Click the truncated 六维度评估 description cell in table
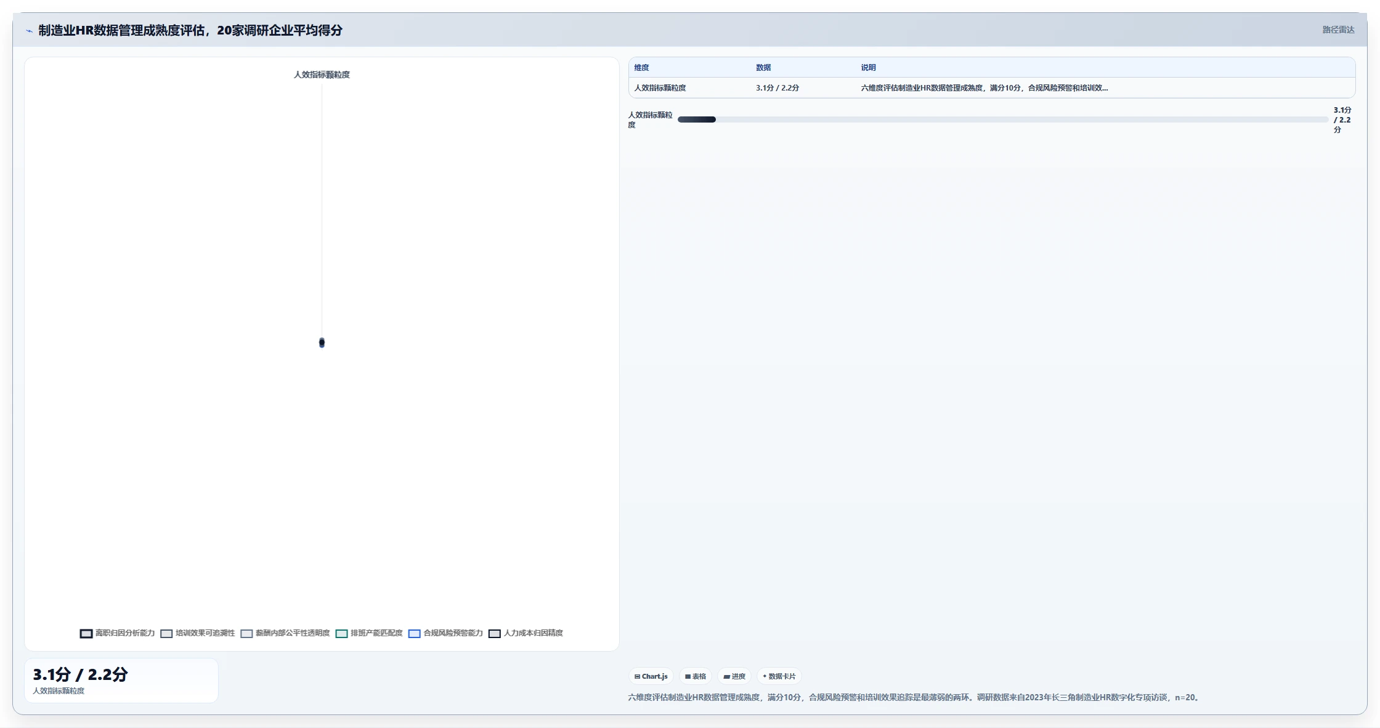1380x728 pixels. (984, 88)
